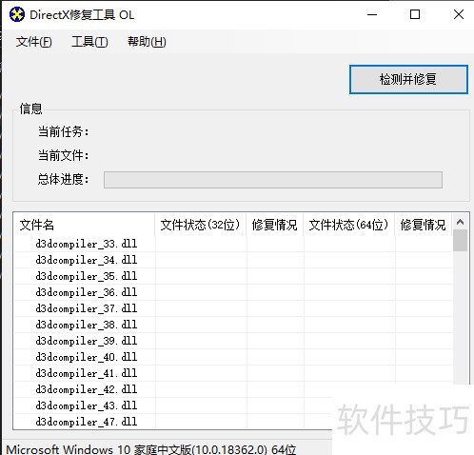Click the DirectX repair tool app icon

point(17,14)
